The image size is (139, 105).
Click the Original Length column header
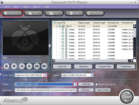coord(84,23)
